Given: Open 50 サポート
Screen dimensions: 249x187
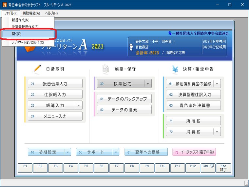Looking at the screenshot, I should (94, 152).
